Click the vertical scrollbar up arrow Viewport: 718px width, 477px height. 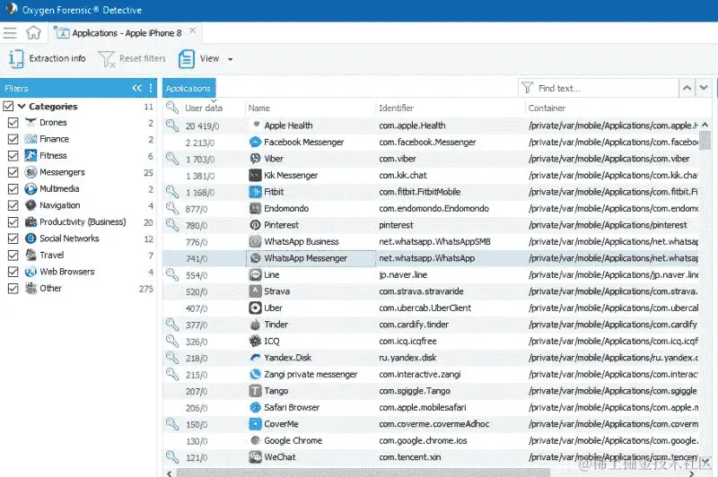pyautogui.click(x=705, y=125)
